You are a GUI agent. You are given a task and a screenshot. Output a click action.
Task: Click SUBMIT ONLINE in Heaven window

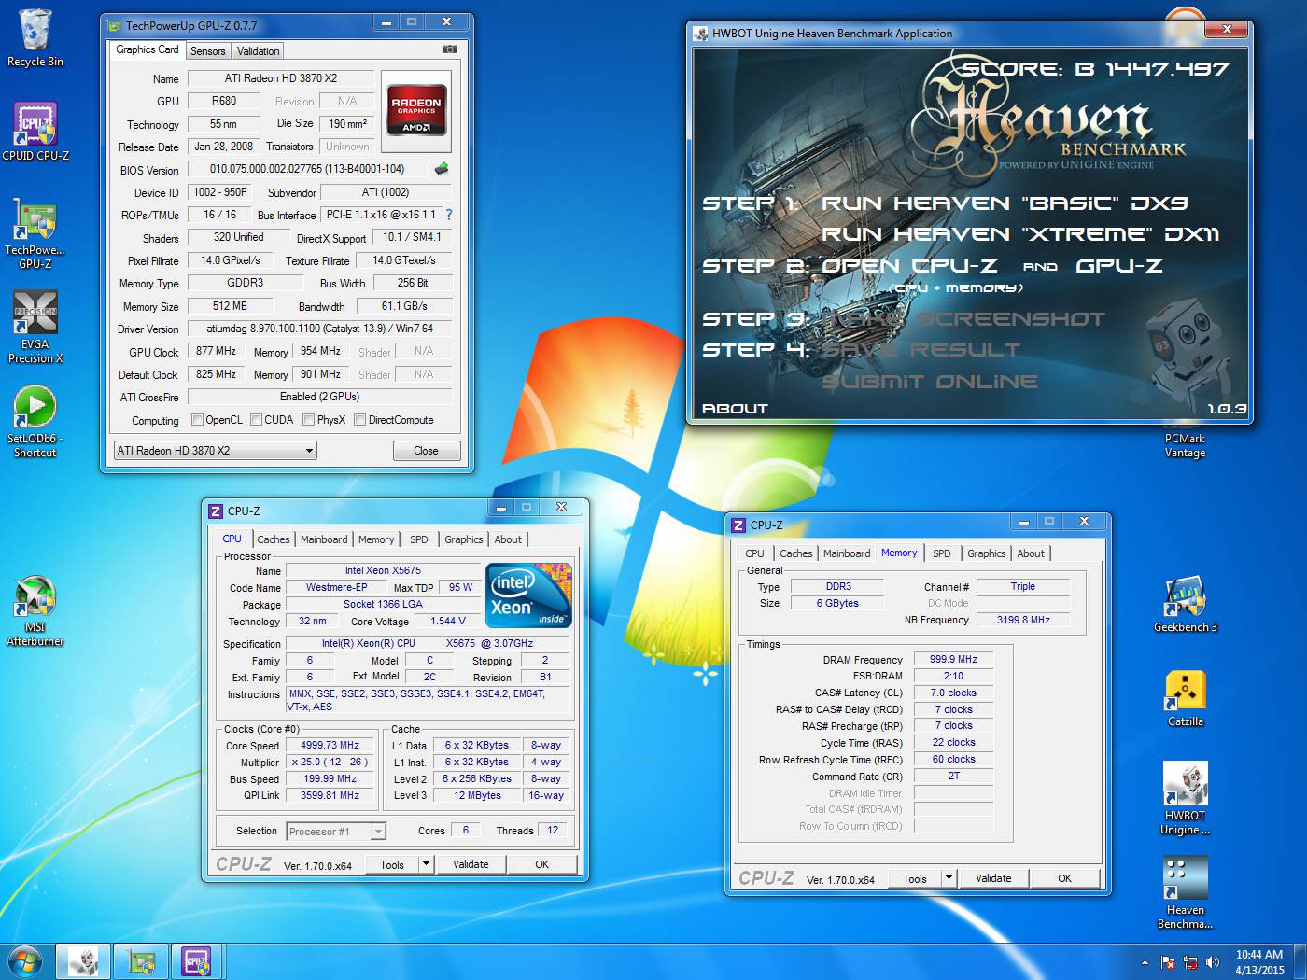[x=930, y=382]
